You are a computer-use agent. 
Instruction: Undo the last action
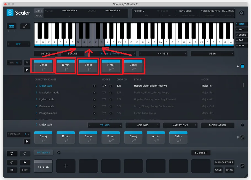point(12,153)
